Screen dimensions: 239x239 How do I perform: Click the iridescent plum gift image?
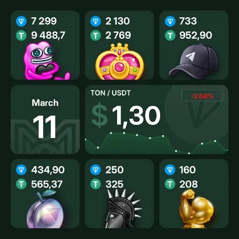pos(45,209)
